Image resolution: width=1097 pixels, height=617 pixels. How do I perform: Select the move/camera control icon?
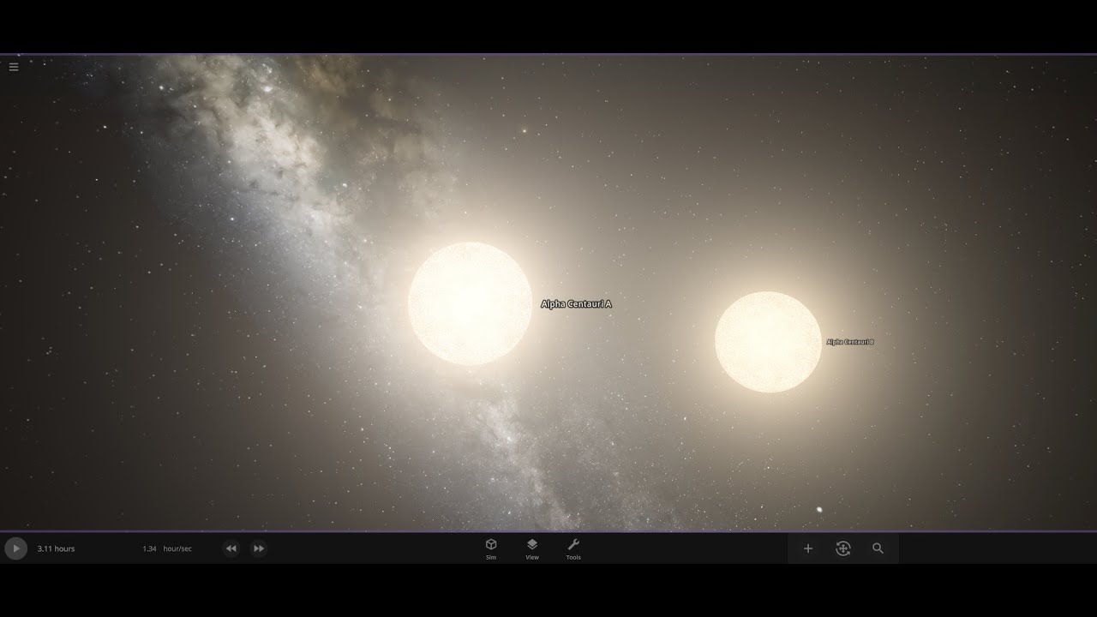click(843, 548)
